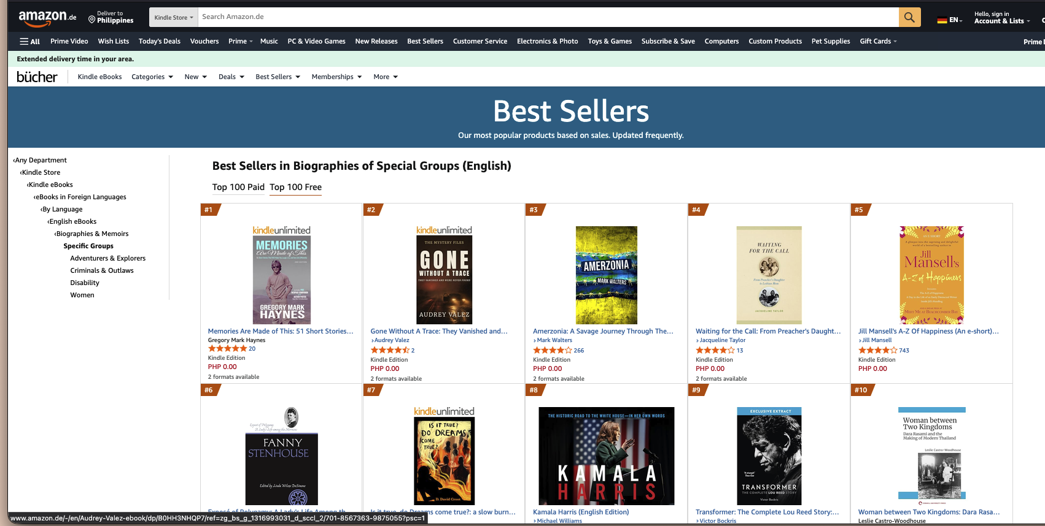Click the German flag language icon
Image resolution: width=1045 pixels, height=526 pixels.
[x=942, y=20]
